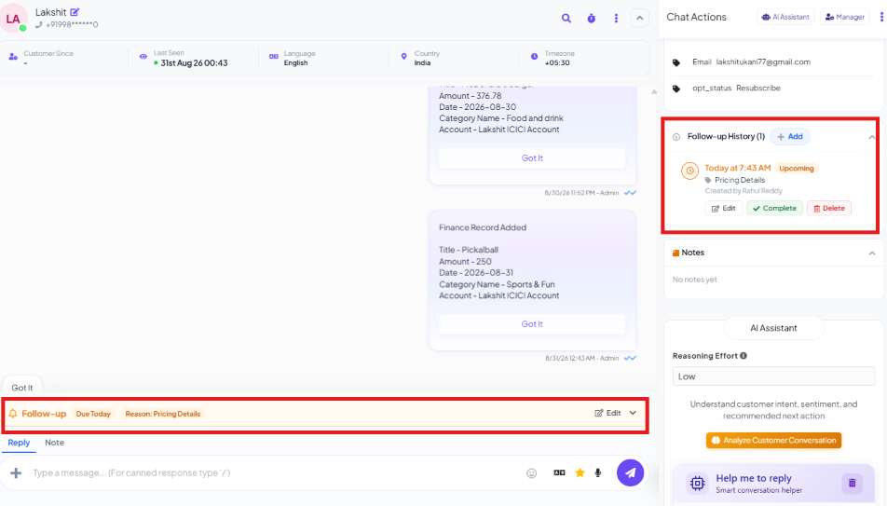Open Reasoning Effort Low dropdown
Viewport: 887px width, 506px height.
pyautogui.click(x=773, y=376)
